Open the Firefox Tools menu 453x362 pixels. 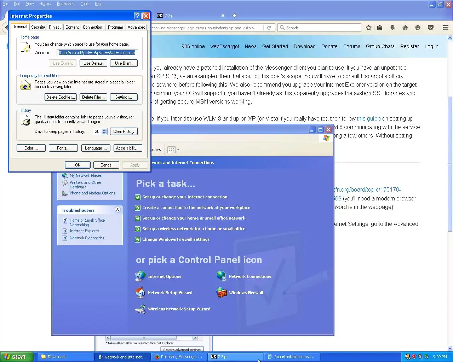point(85,4)
